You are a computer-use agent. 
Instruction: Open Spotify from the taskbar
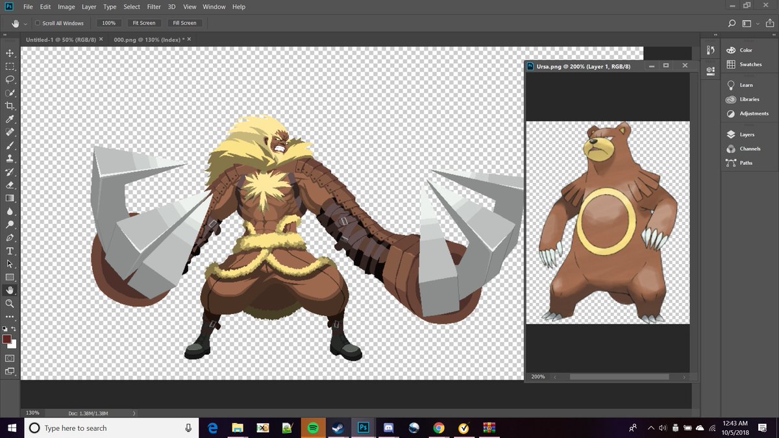tap(313, 428)
